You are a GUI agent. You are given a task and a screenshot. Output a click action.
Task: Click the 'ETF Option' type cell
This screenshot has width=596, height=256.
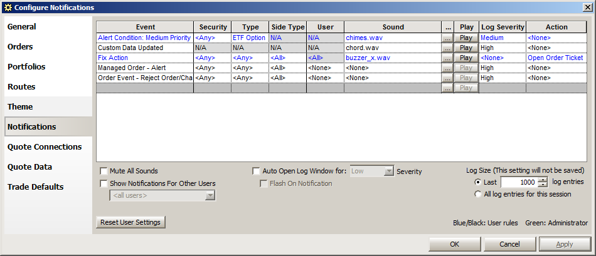pyautogui.click(x=250, y=38)
